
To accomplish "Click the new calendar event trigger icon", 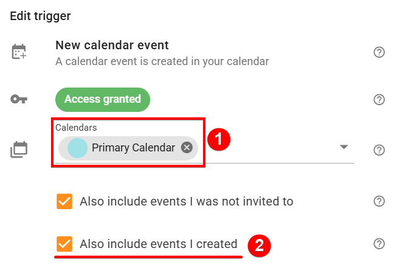I will [x=19, y=52].
